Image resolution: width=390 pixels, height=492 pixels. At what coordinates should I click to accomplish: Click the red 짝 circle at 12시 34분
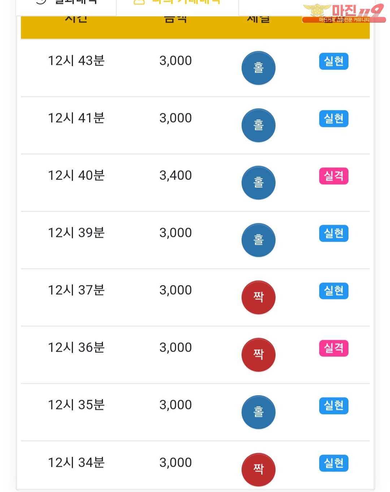coord(258,470)
